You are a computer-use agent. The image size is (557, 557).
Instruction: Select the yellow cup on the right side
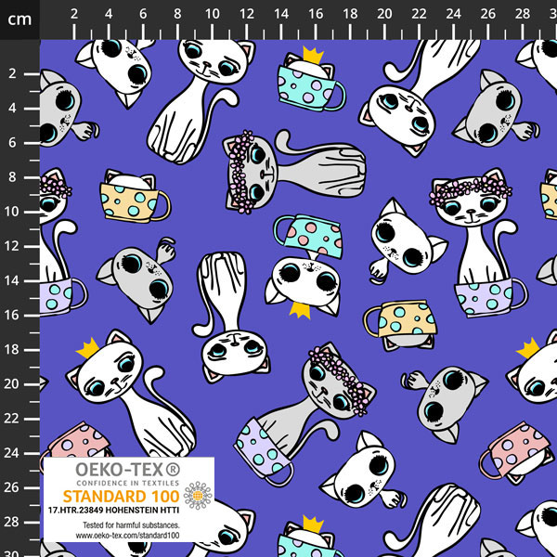tap(407, 320)
